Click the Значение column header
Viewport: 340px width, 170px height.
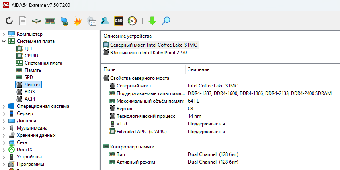click(199, 69)
